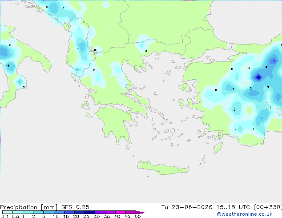Viewport: 282px width, 218px height.
Task: Select the 35 mm legend color swatch
Action: pos(110,212)
